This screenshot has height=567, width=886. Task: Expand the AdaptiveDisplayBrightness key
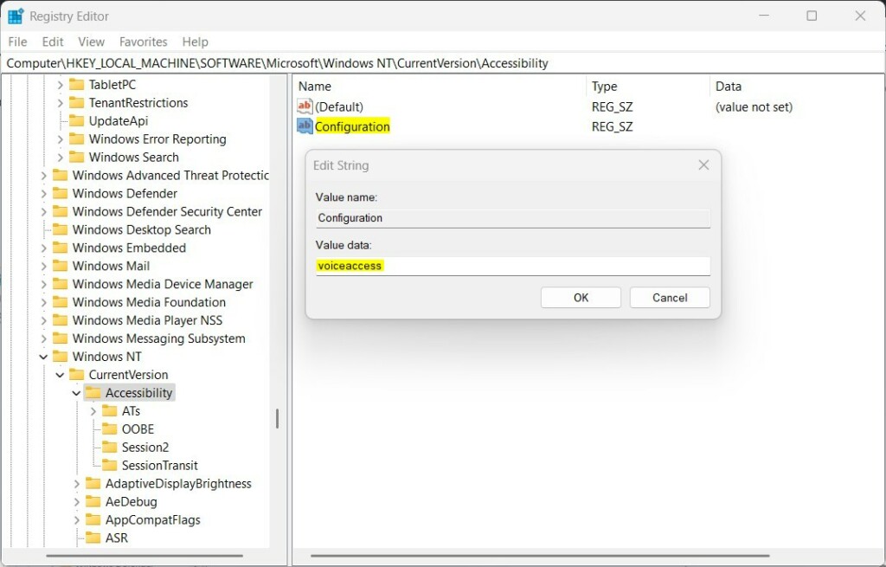click(76, 484)
